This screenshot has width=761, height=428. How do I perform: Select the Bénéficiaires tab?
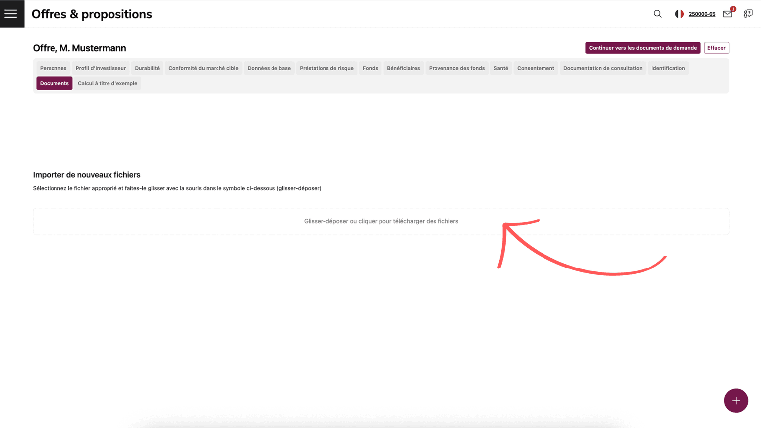(403, 68)
